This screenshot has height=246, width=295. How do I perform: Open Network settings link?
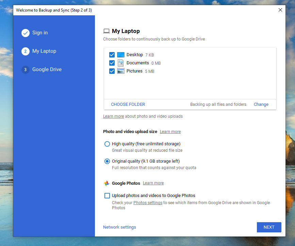coord(119,227)
